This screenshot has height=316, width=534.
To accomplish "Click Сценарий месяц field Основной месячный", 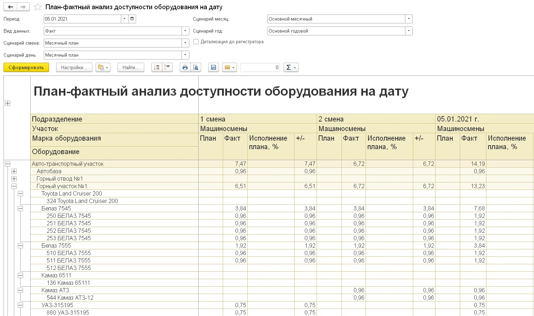I will (336, 19).
